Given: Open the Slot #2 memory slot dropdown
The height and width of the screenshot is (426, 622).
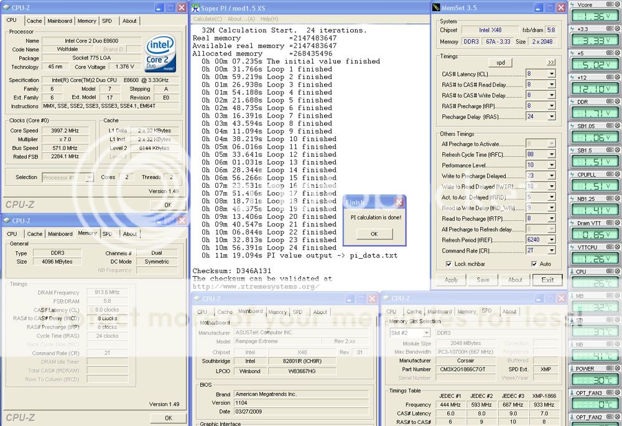Looking at the screenshot, I should point(427,333).
